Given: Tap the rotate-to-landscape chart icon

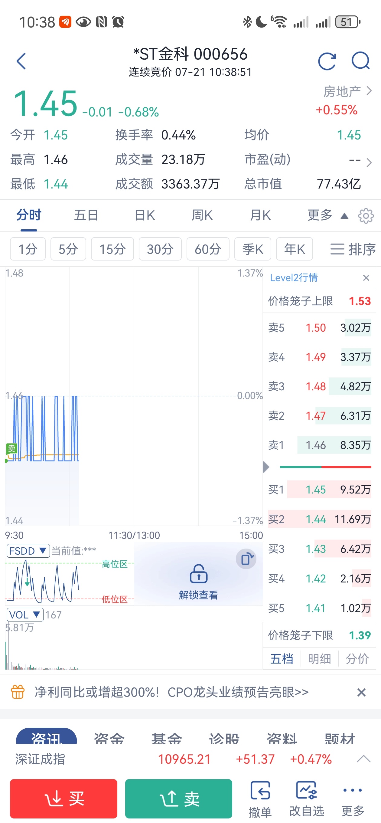Looking at the screenshot, I should click(x=246, y=559).
